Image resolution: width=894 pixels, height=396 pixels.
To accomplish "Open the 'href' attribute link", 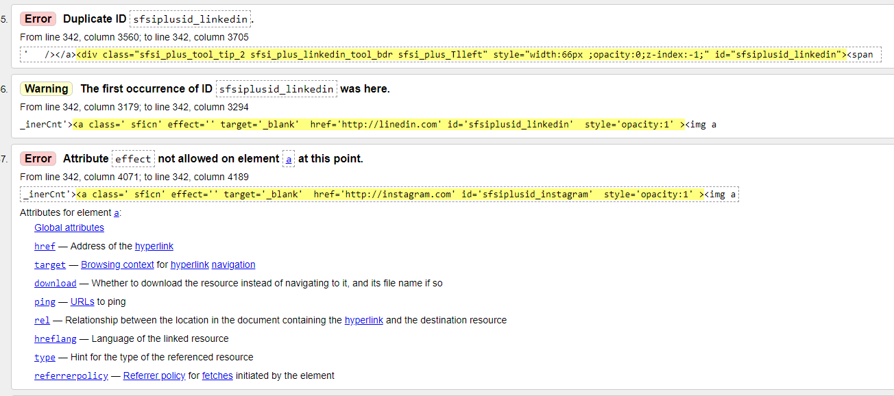I will tap(45, 246).
